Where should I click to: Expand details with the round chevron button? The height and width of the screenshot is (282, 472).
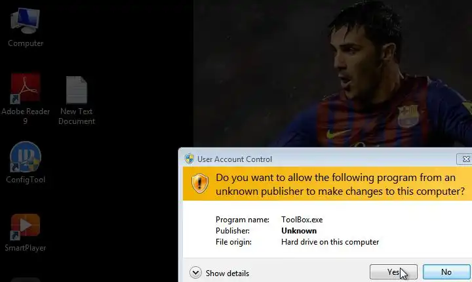[195, 273]
